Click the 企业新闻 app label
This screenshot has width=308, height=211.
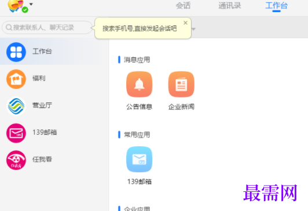pos(181,107)
